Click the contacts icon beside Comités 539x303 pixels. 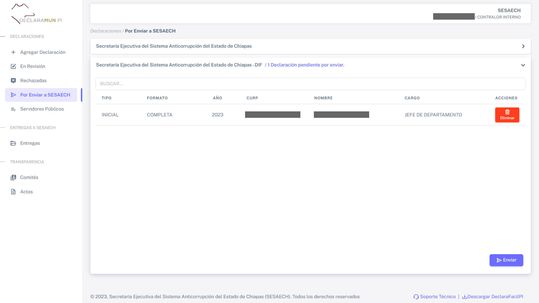click(13, 178)
